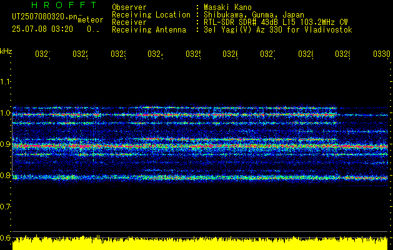
Task: Click the 0322 time marker
Action: [x=80, y=54]
